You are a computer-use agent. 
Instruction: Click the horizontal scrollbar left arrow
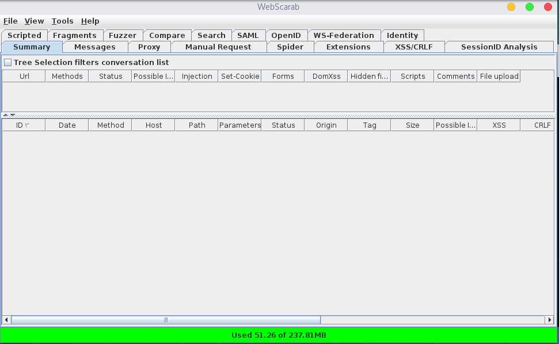click(x=6, y=320)
